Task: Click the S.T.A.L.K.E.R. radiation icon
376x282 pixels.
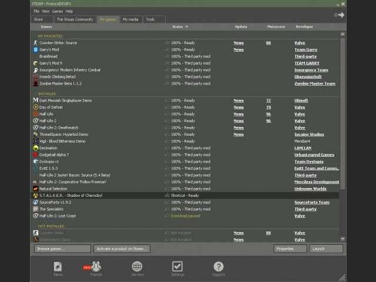Action: (x=35, y=196)
